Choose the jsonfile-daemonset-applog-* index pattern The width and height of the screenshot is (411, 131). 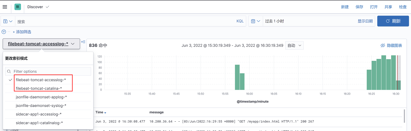pos(41,97)
